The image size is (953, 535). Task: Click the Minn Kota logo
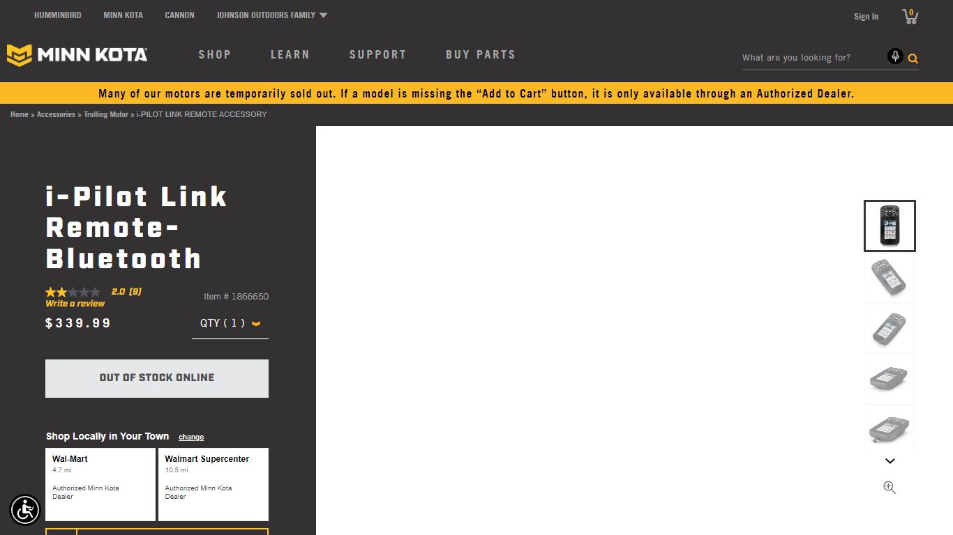tap(77, 55)
